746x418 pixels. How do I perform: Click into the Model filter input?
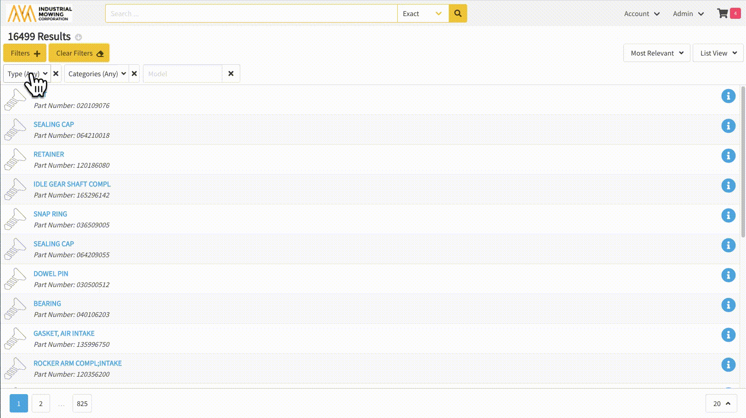(x=182, y=73)
